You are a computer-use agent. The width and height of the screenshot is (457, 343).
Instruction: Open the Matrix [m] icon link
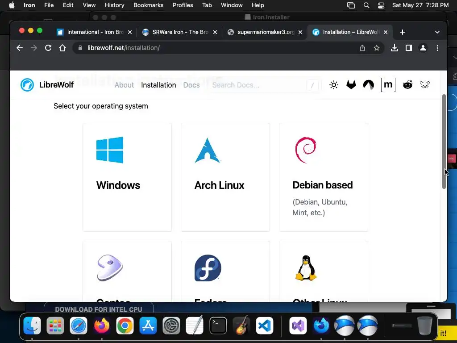point(388,85)
